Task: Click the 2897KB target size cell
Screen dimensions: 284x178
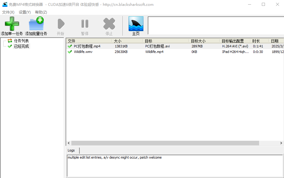Action: [197, 46]
